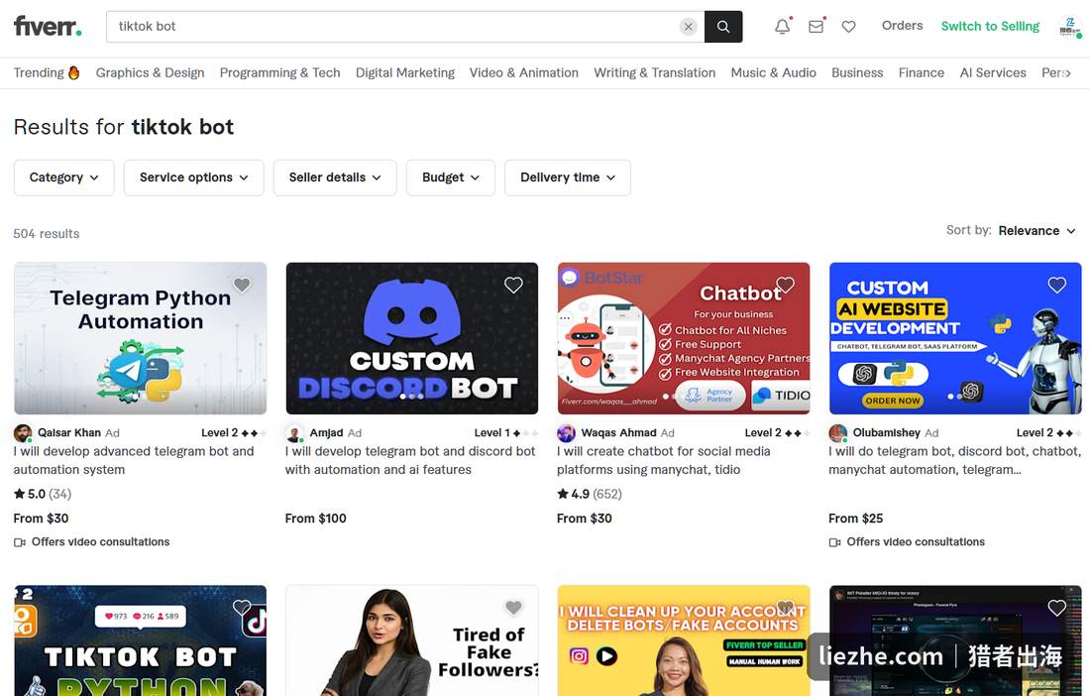Image resolution: width=1090 pixels, height=696 pixels.
Task: Open telegram and discord bot gig title
Action: 410,460
